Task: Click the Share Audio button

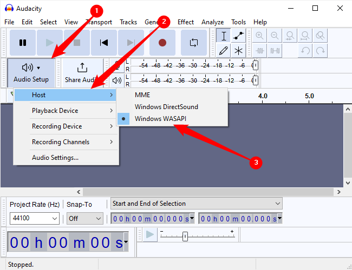Action: pyautogui.click(x=81, y=72)
